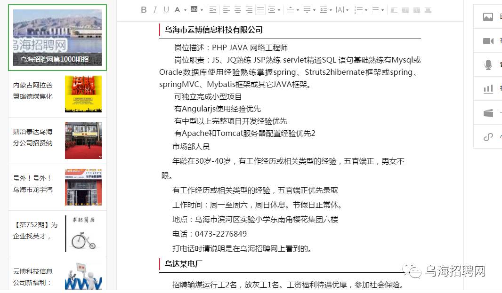This screenshot has height=293, width=502.
Task: Open the 鼎治泰达乌海分公司招贤纳 article
Action: click(32, 137)
